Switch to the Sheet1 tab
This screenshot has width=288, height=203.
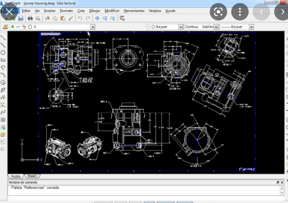click(x=32, y=176)
